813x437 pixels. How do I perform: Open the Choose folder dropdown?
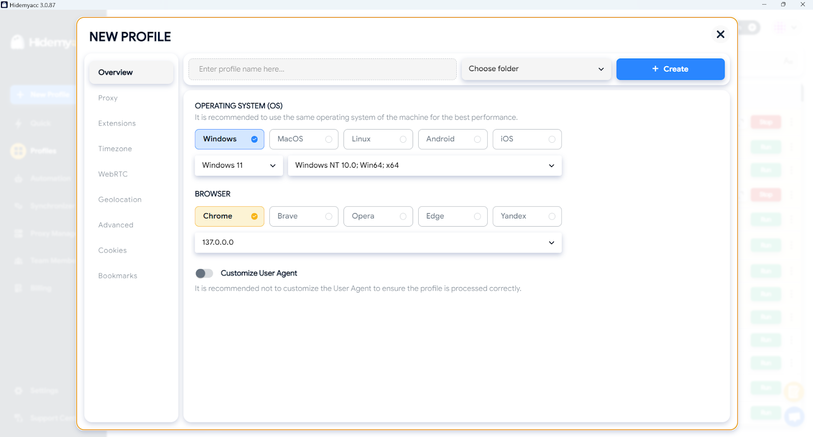click(536, 69)
